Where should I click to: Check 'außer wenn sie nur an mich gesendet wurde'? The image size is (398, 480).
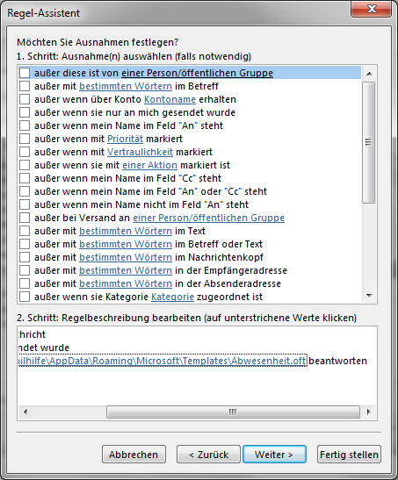point(25,112)
